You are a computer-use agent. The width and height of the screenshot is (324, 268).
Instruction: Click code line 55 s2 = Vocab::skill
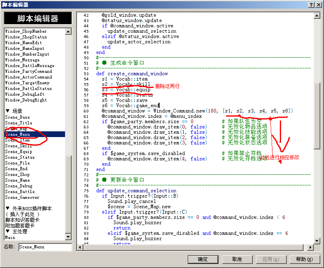tap(126, 84)
